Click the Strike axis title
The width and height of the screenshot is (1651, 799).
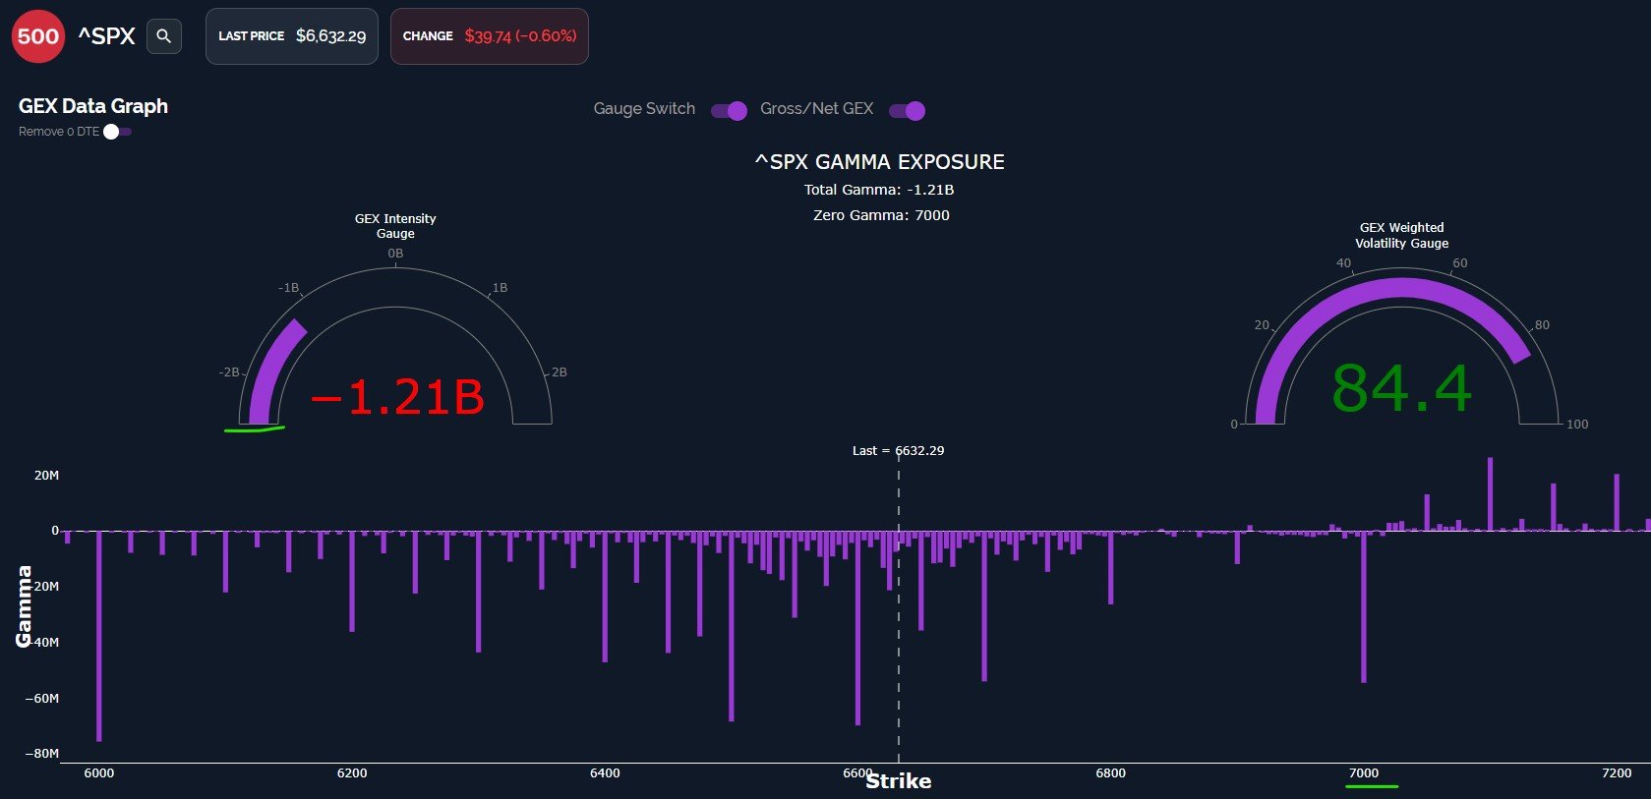(898, 781)
